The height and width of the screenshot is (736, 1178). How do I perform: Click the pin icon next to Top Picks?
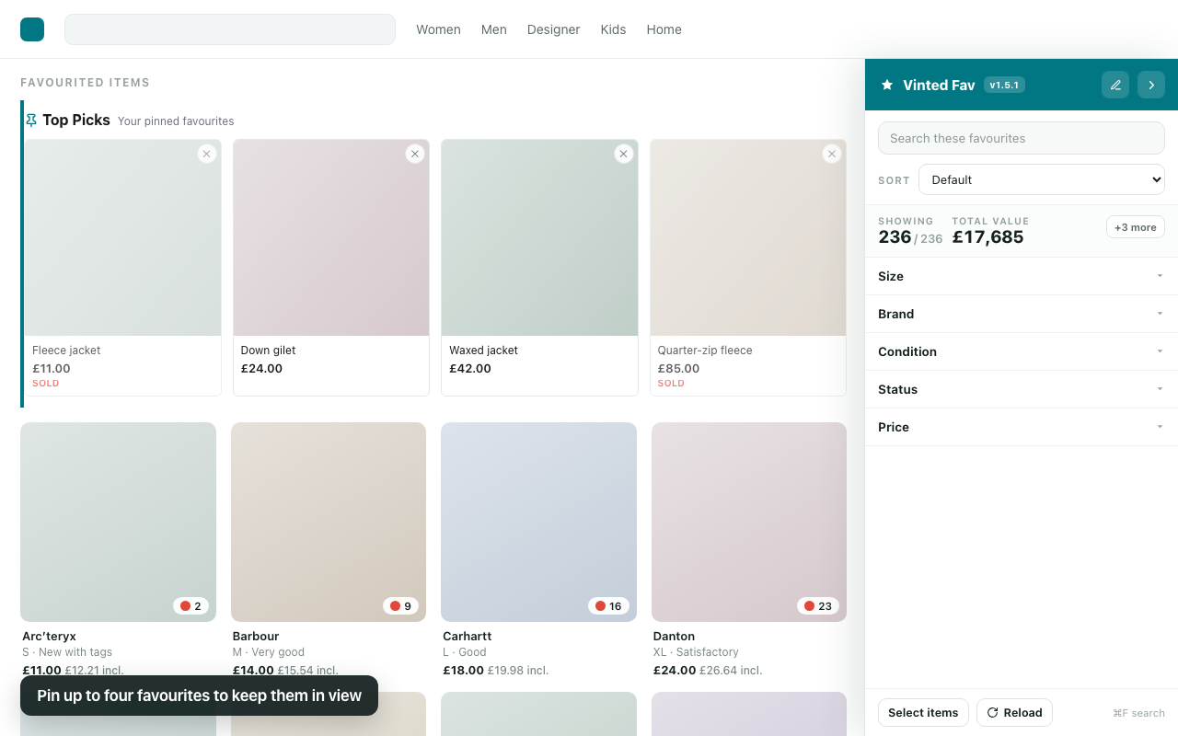(x=31, y=121)
